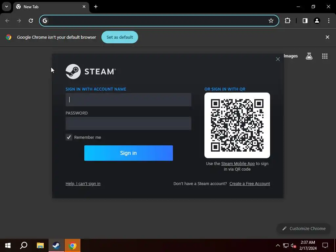Open the Steam Mobile App link

(238, 164)
